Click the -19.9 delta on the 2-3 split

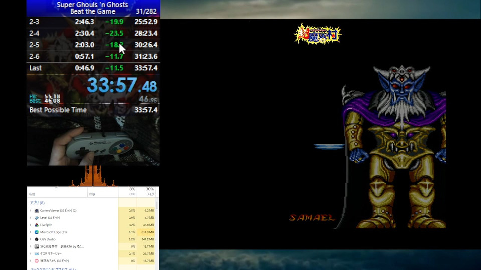pyautogui.click(x=114, y=22)
